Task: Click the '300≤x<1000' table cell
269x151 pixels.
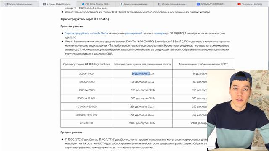Action: click(x=87, y=73)
